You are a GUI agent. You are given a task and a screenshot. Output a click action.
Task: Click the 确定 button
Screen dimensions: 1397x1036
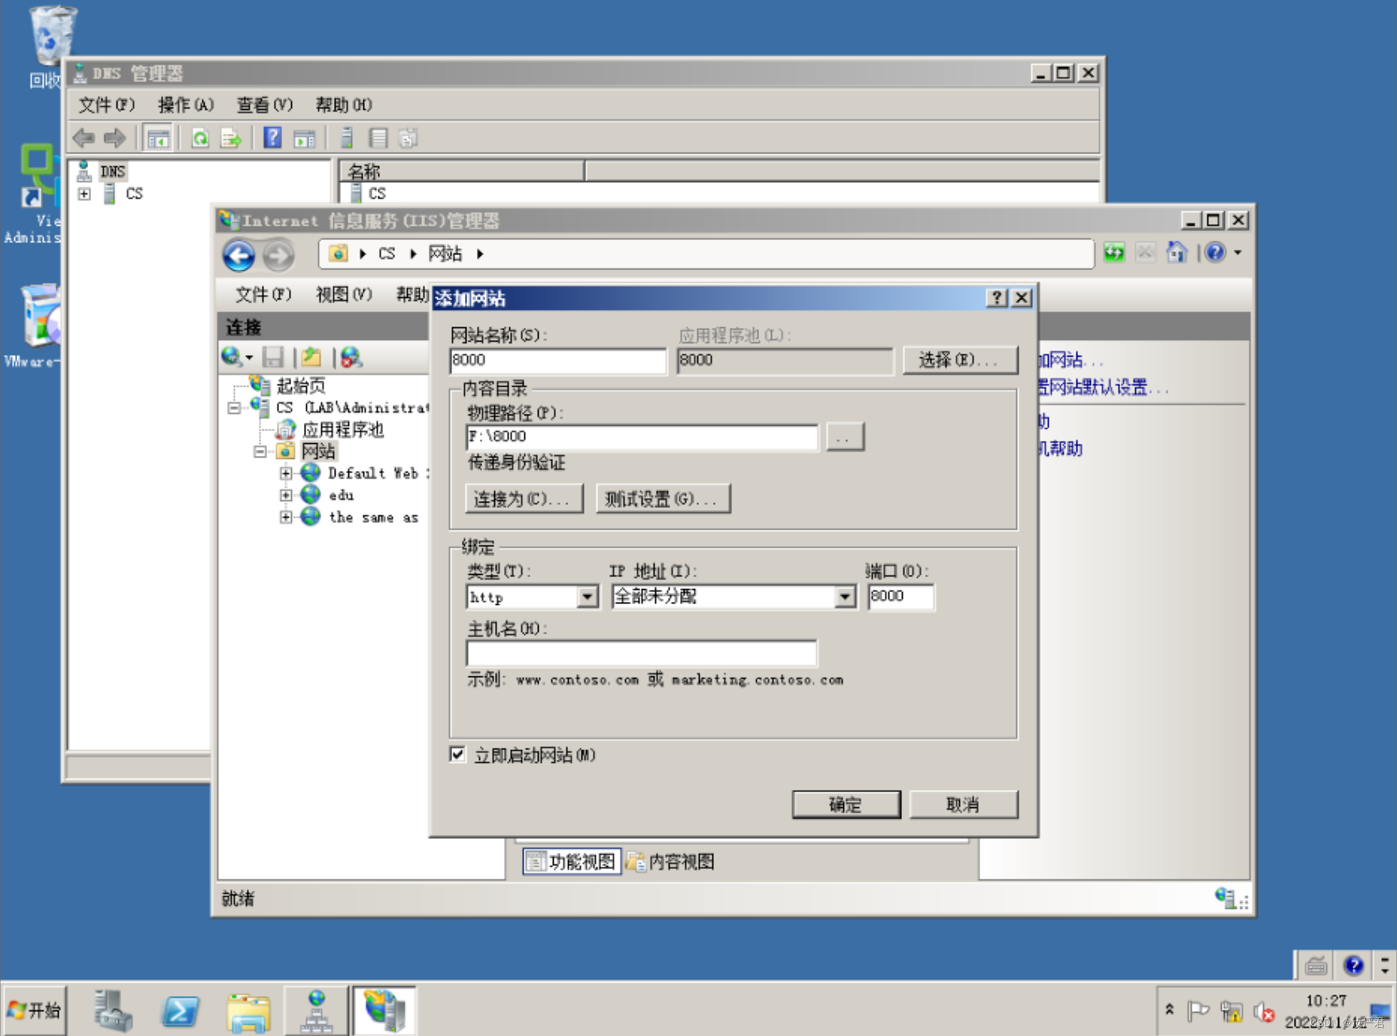(846, 804)
